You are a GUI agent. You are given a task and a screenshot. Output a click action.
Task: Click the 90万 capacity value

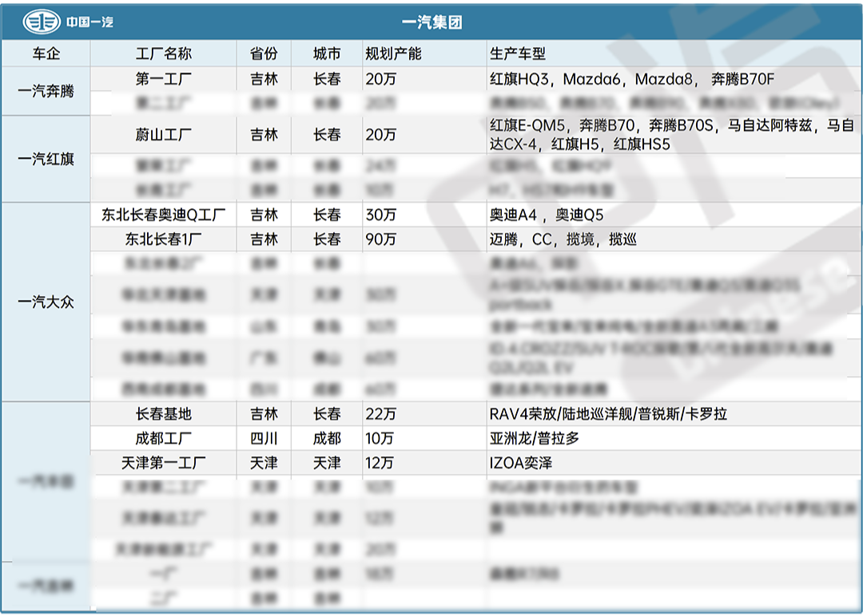[x=381, y=239]
